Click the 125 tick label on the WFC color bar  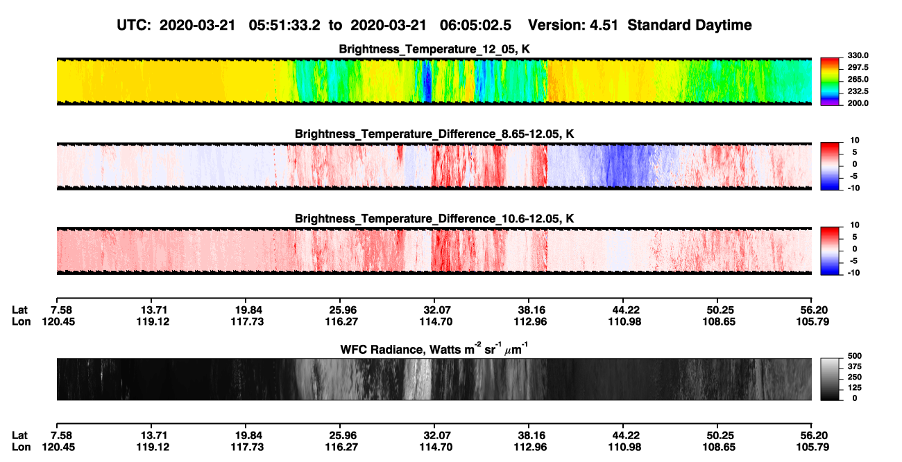coord(854,388)
